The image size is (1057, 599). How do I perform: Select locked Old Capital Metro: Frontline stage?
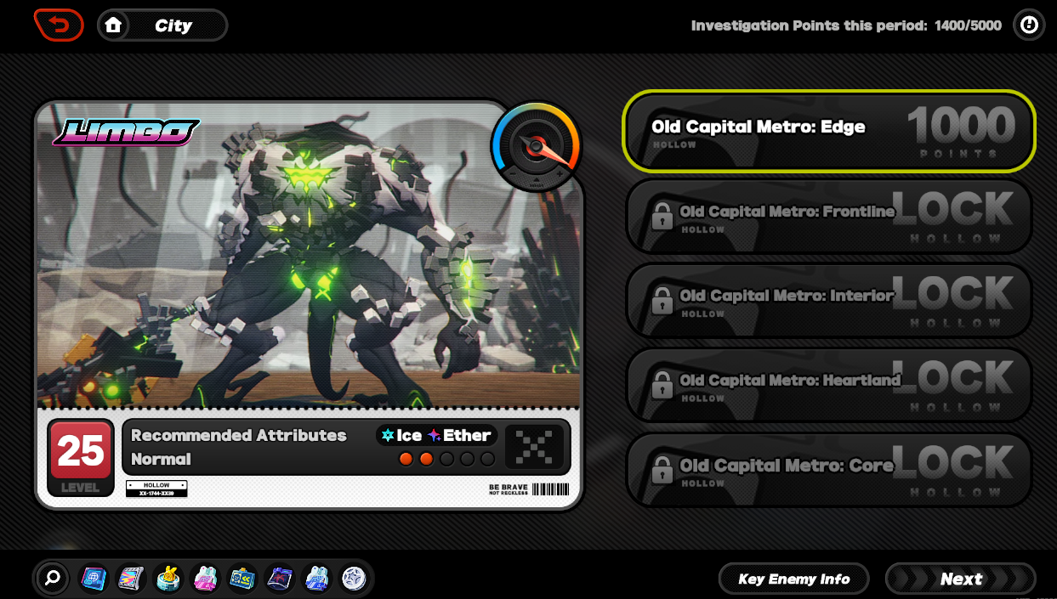click(829, 216)
